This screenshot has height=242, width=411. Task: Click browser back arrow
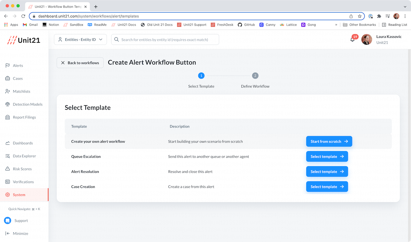pos(6,16)
